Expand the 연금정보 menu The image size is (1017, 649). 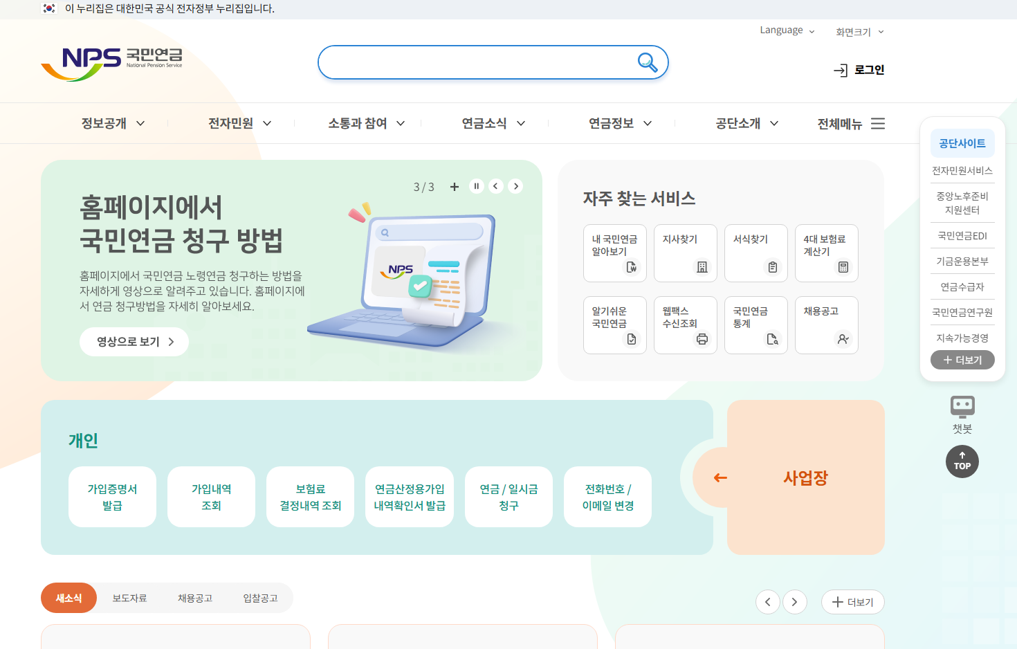point(621,123)
